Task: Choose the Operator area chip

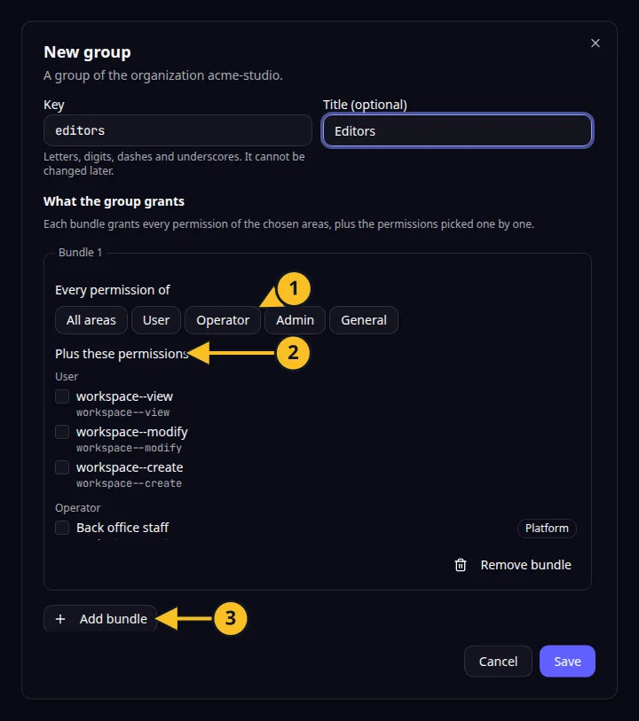Action: pos(223,320)
